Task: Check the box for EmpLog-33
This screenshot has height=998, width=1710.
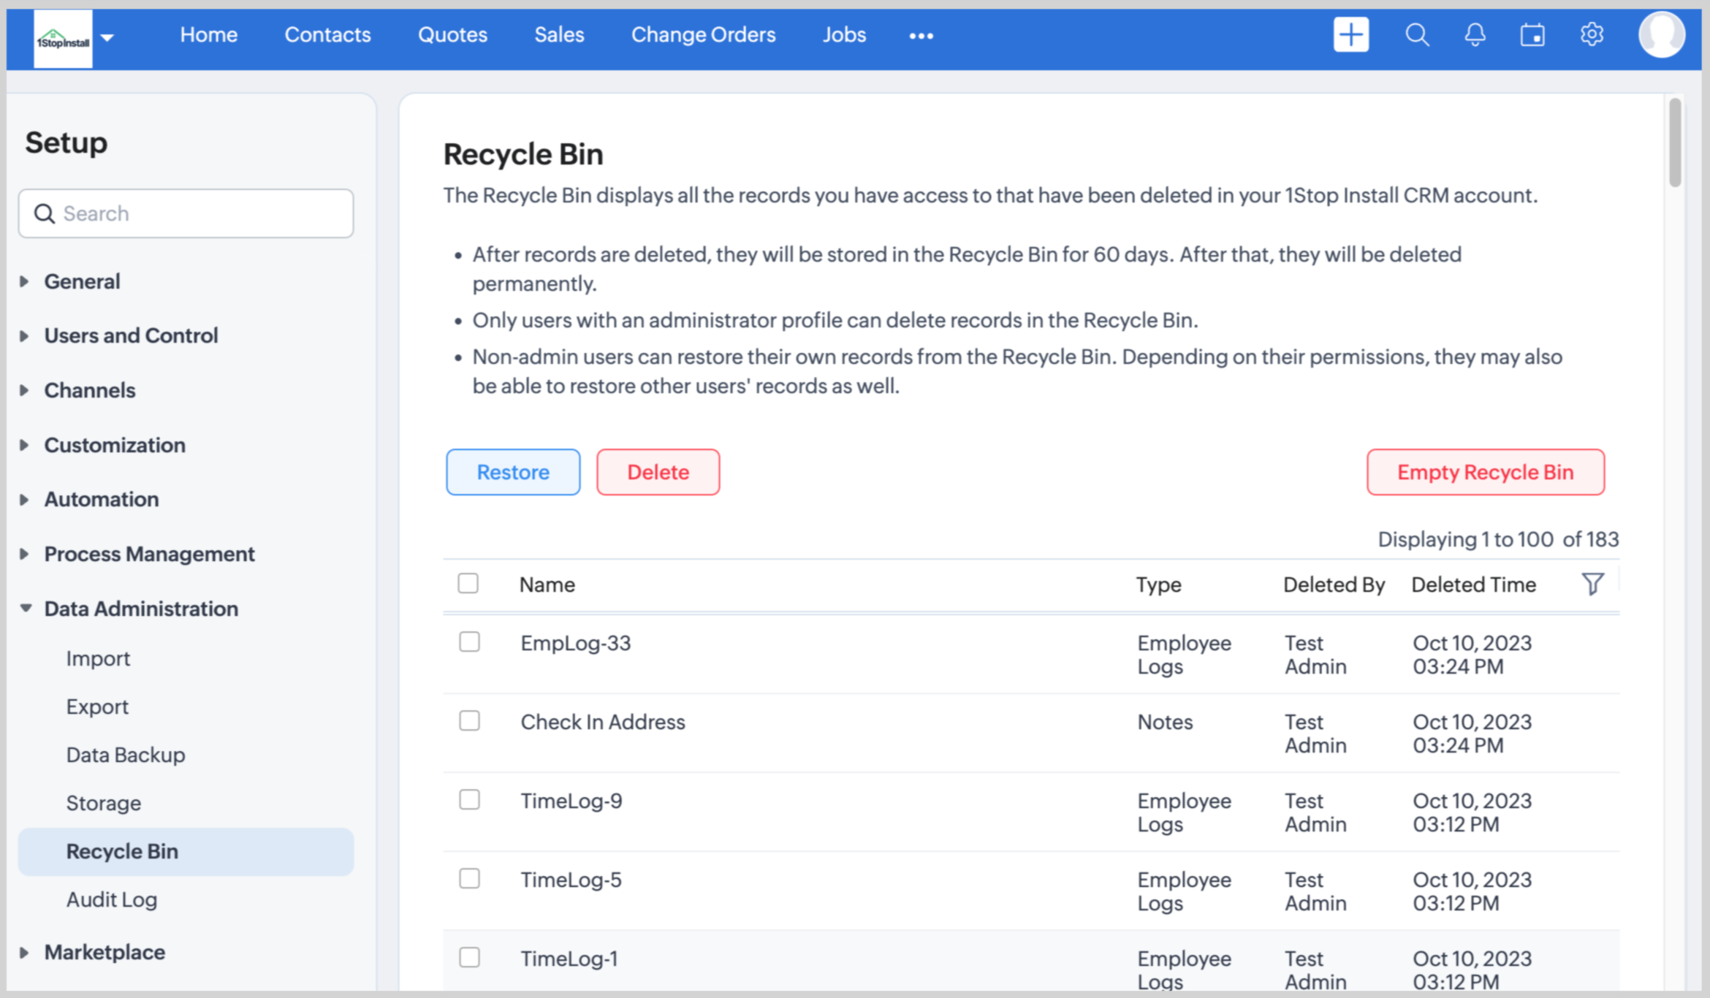Action: pyautogui.click(x=469, y=642)
